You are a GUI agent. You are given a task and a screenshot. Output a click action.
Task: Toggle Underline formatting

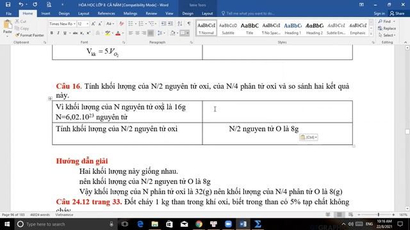65,33
